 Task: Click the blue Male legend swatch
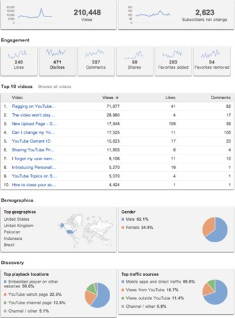click(x=123, y=219)
